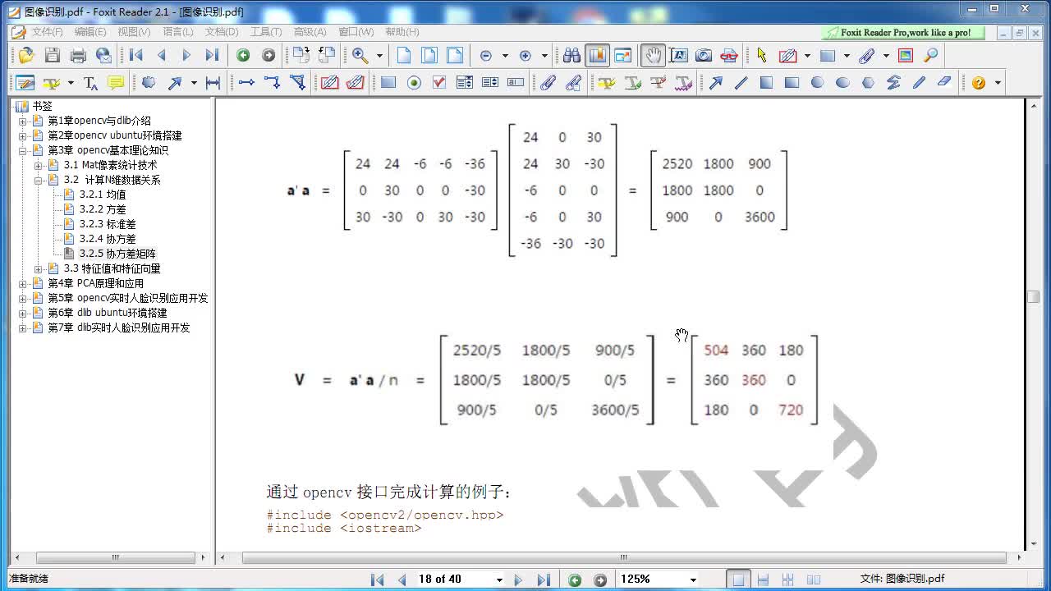Select the yellow Note comment tool
The image size is (1051, 591).
coord(116,82)
